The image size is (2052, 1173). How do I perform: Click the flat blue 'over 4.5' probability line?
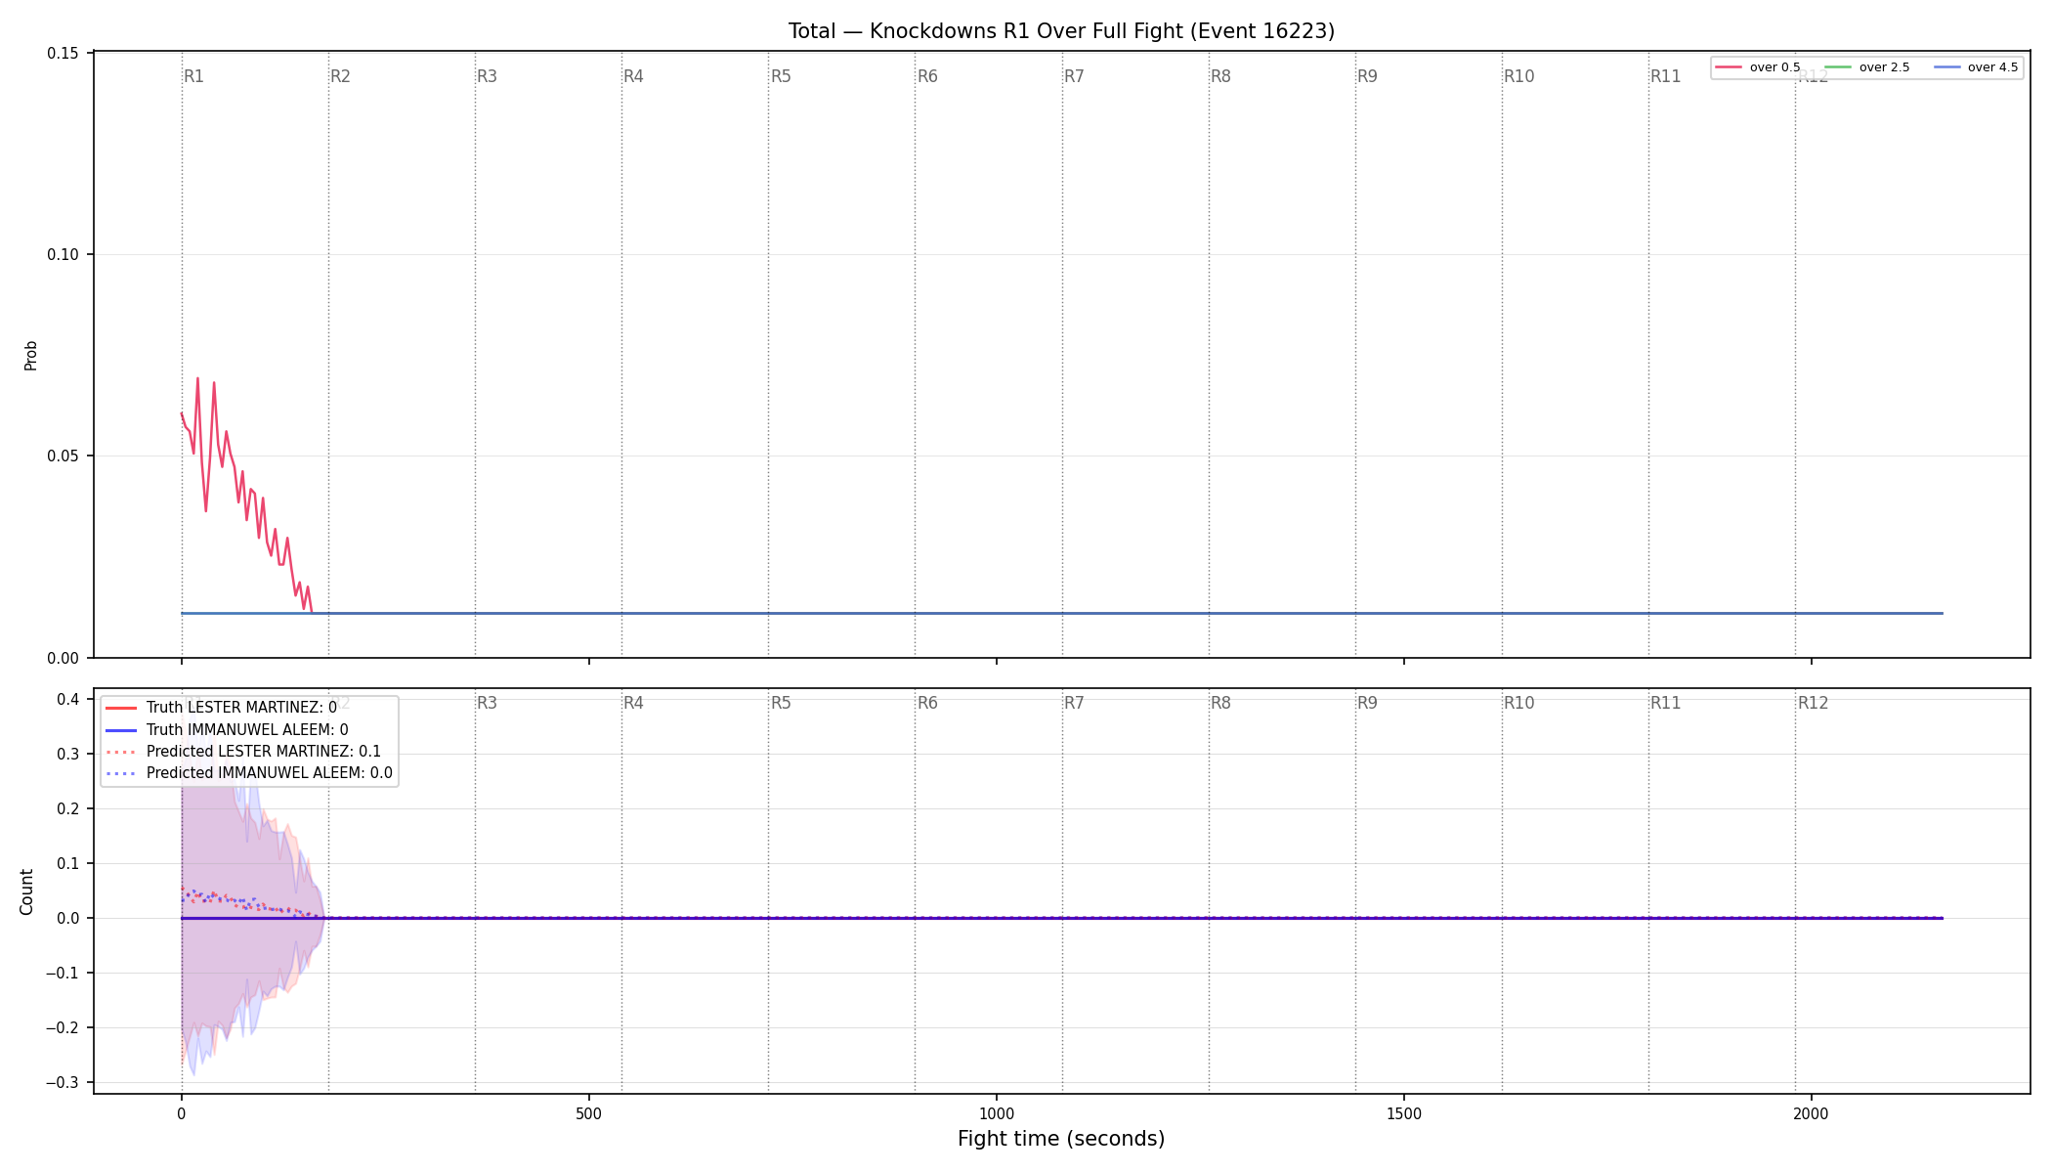point(1062,613)
